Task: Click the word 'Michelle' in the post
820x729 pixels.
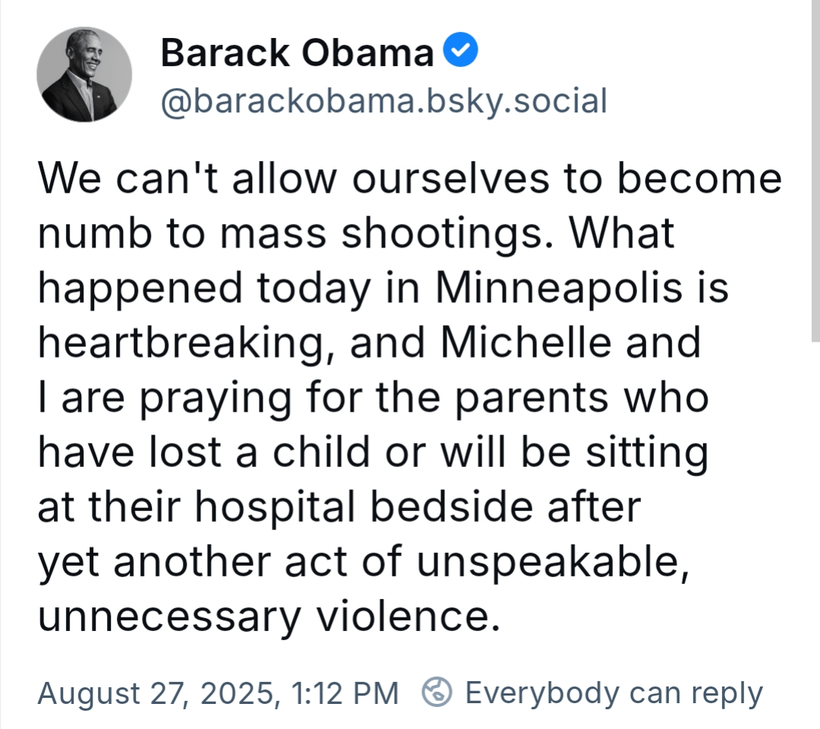Action: pyautogui.click(x=526, y=342)
